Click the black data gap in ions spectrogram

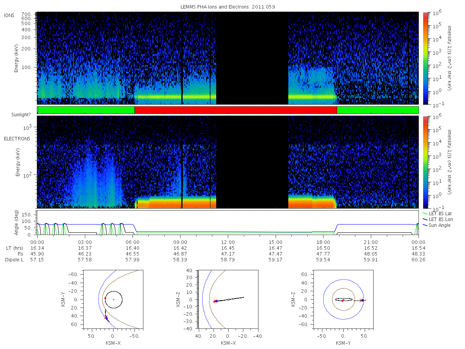click(252, 58)
